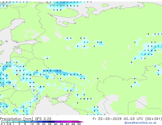Click the legend value label '10'
This screenshot has height=125, width=162.
click(x=32, y=124)
